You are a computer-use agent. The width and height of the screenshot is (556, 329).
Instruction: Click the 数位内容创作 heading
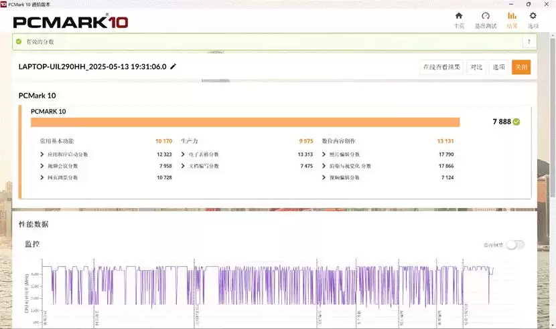[338, 141]
